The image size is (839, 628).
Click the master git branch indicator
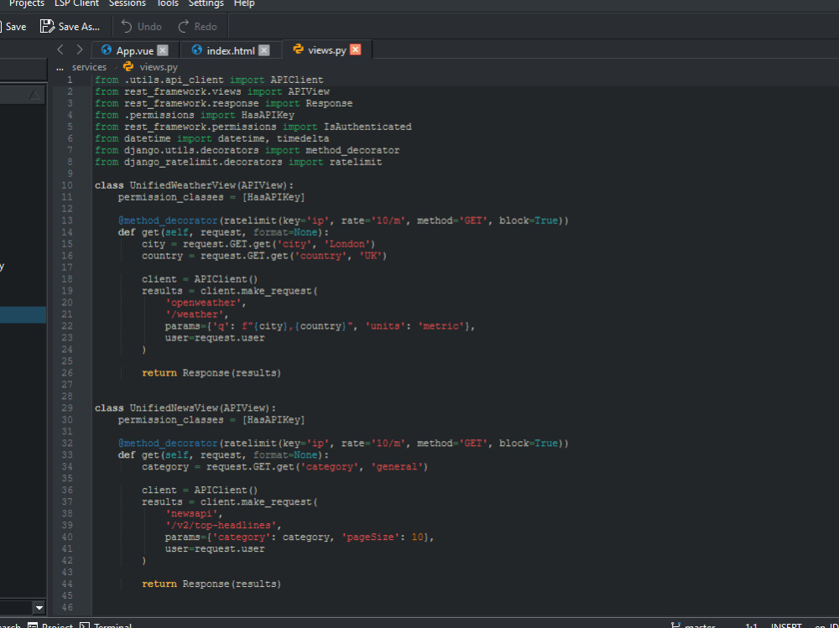pyautogui.click(x=693, y=625)
